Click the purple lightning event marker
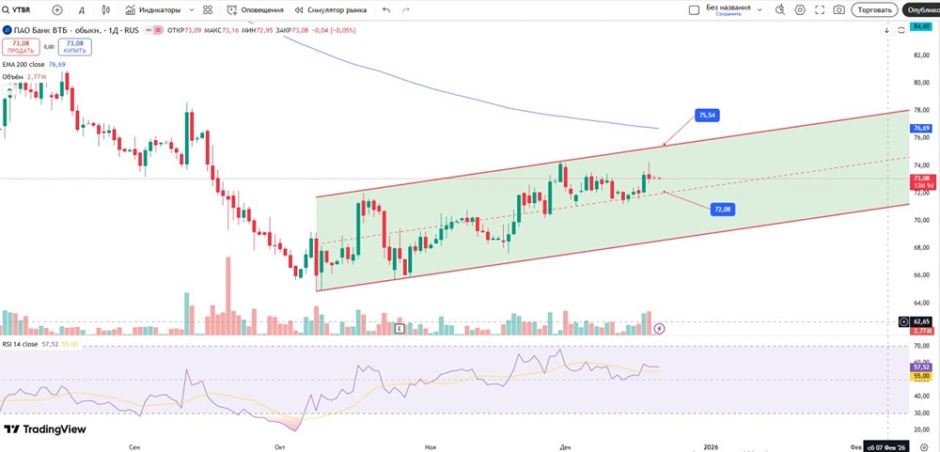The image size is (940, 452). pos(659,328)
